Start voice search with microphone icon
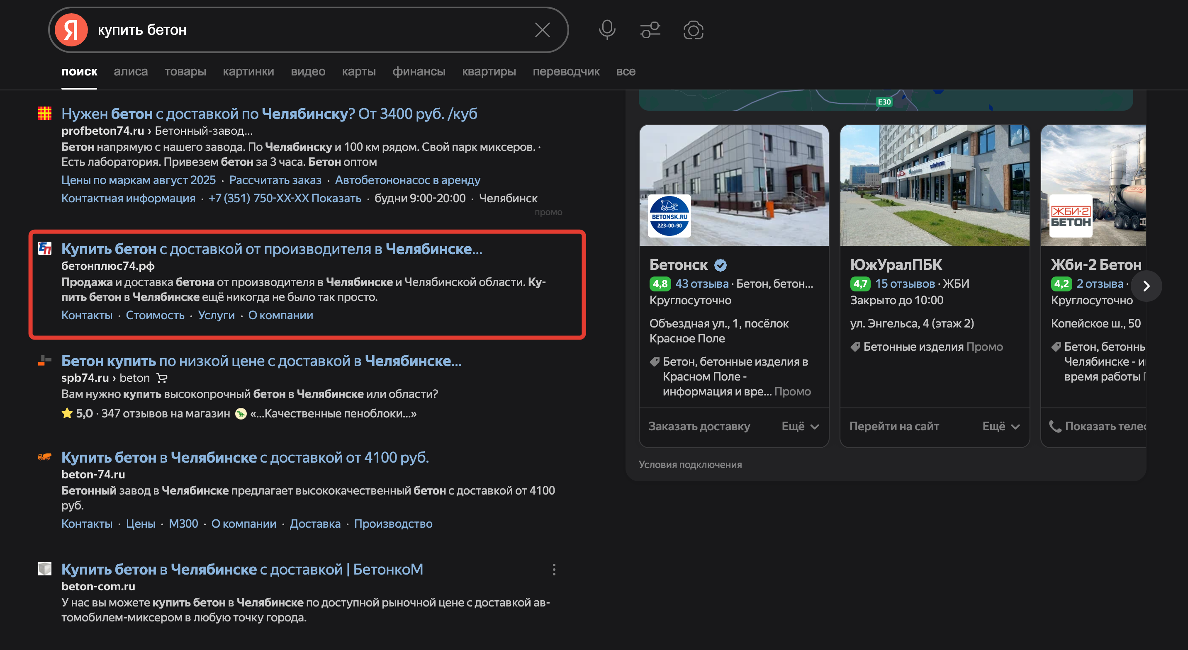Image resolution: width=1188 pixels, height=650 pixels. 606,30
